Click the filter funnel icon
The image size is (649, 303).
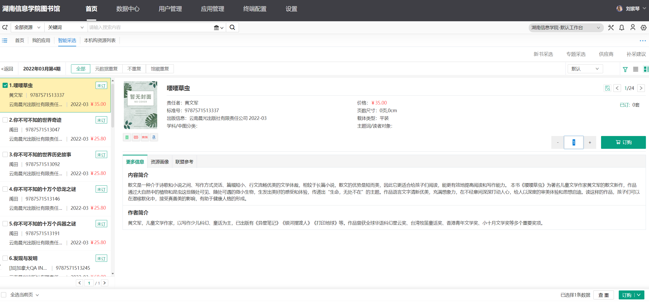coord(625,69)
